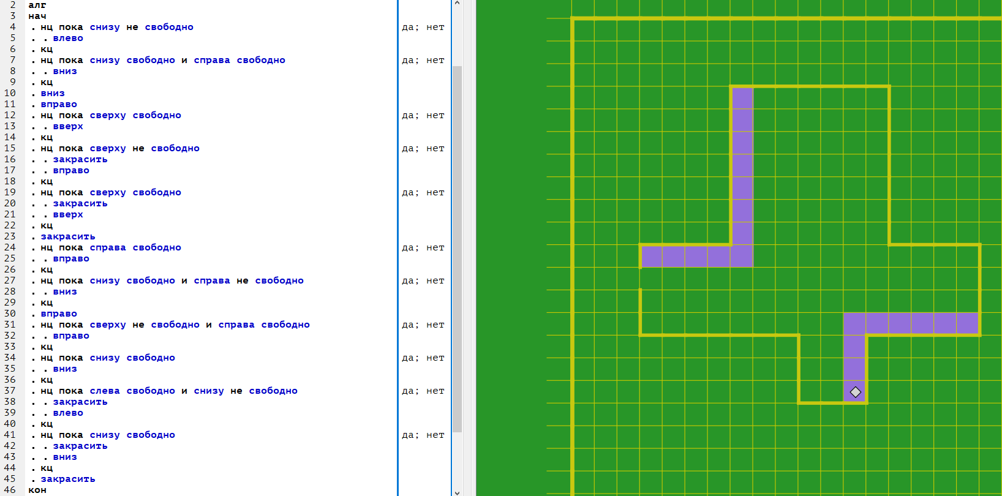Screen dimensions: 1002x496
Task: Click the scroll down arrow of the code editor
Action: [457, 492]
